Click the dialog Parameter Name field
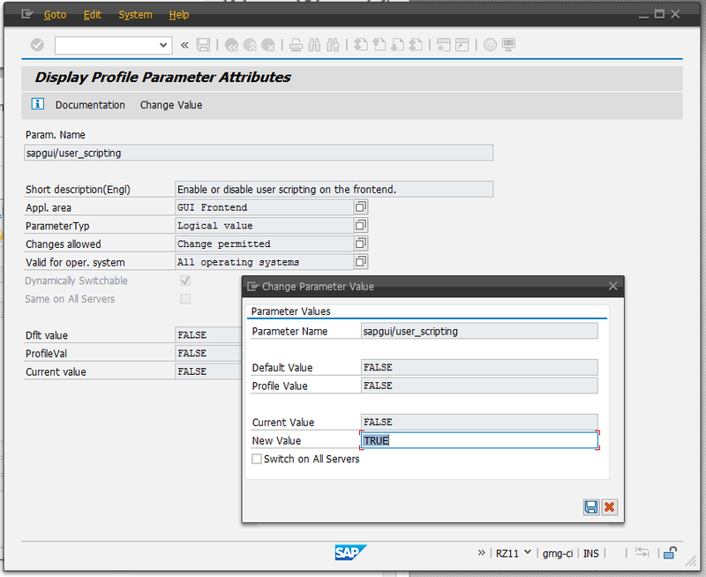The width and height of the screenshot is (706, 577). 479,331
